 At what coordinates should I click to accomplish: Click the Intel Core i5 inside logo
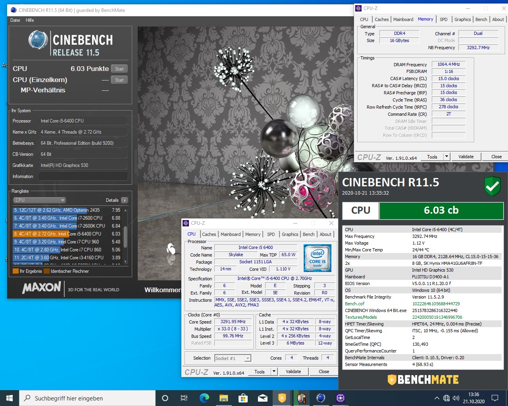(x=317, y=258)
